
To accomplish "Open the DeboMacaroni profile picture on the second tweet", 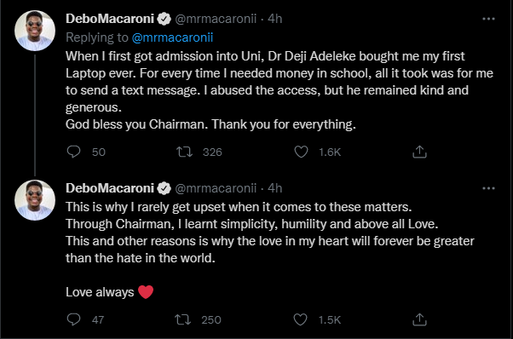I will coord(35,200).
